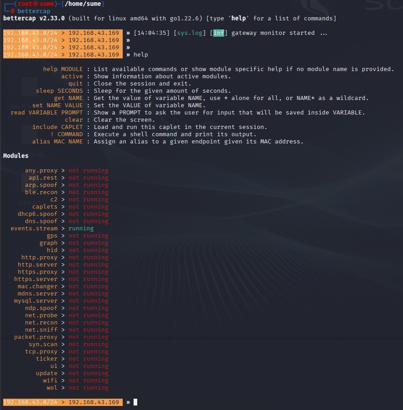Image resolution: width=403 pixels, height=410 pixels.
Task: Click the mysql.server module name
Action: (36, 301)
